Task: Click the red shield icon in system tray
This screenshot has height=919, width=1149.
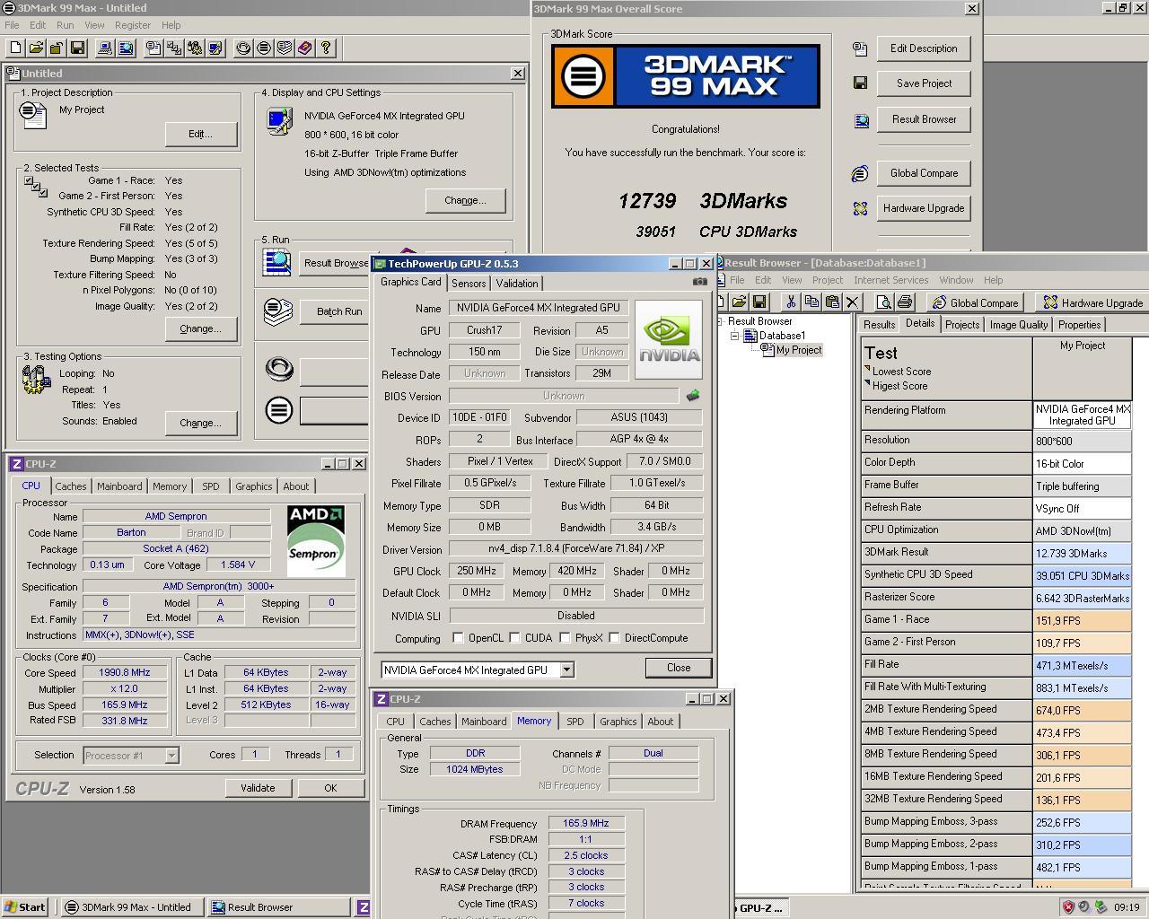Action: [x=1068, y=907]
